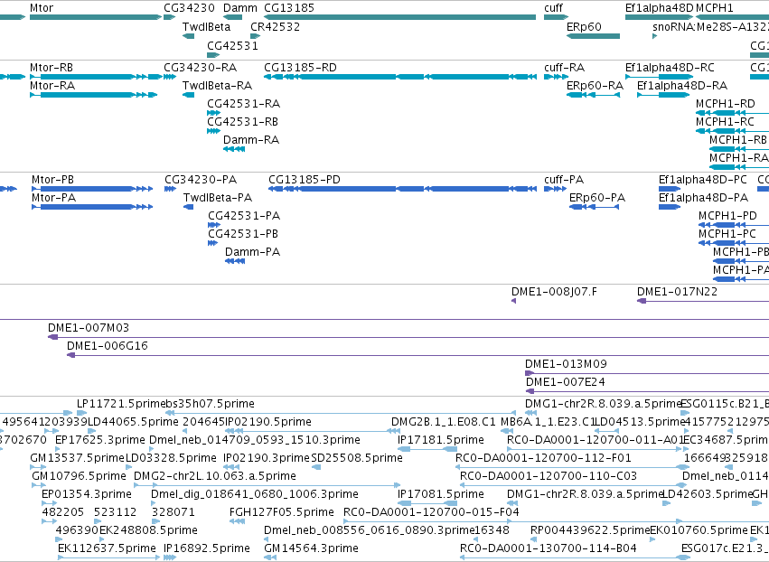769x562 pixels.
Task: Select the RC0-DA0001-120700-112-F01 EST label
Action: 543,458
